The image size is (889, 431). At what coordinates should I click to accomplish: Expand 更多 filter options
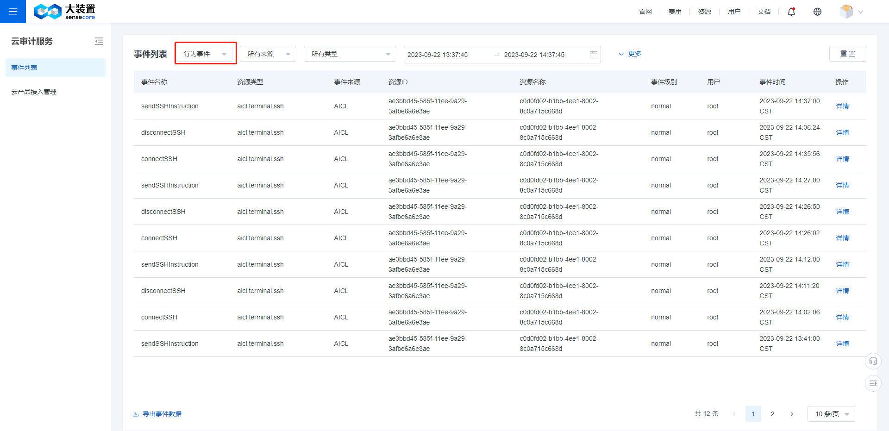click(630, 54)
